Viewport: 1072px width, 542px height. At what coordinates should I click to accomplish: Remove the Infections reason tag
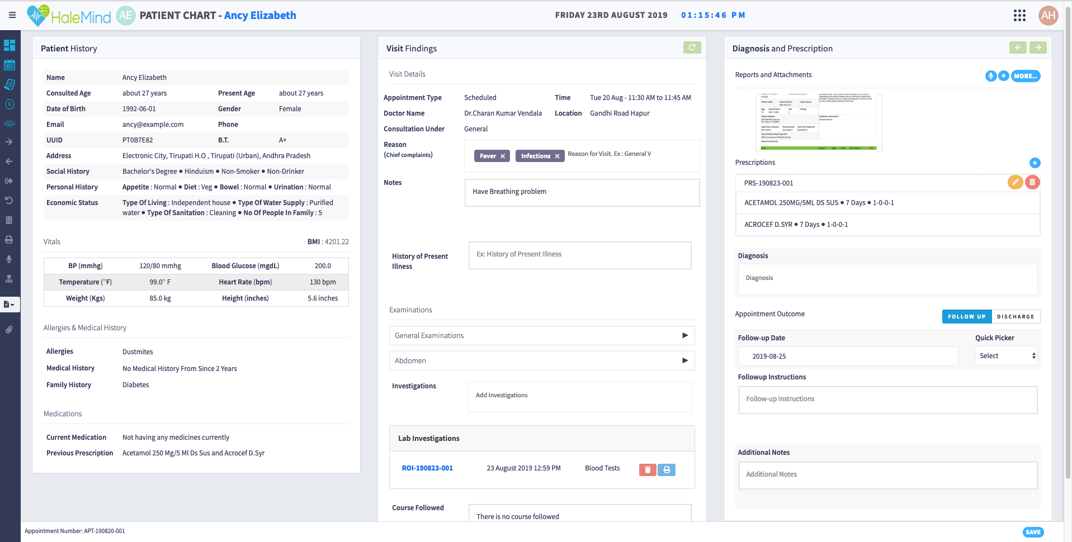[x=557, y=156]
